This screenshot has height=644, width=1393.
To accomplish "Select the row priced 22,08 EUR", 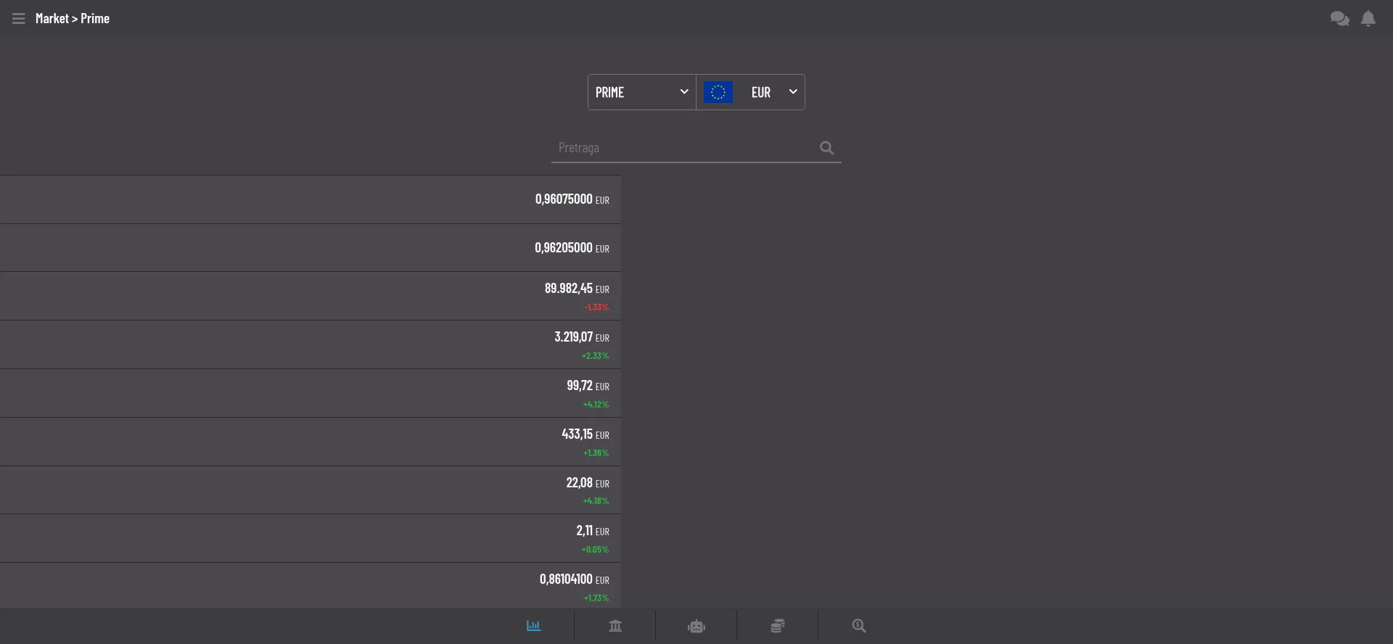I will (311, 490).
